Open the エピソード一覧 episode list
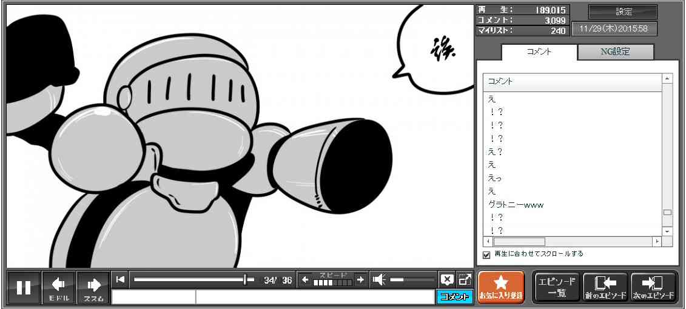This screenshot has height=309, width=686. tap(556, 287)
